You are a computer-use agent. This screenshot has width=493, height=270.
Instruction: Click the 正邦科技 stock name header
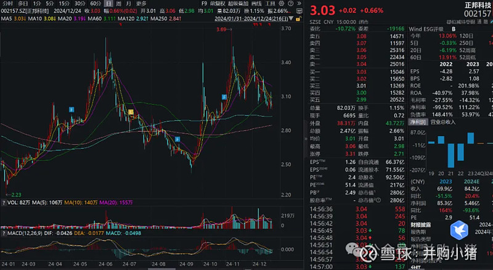coord(478,6)
